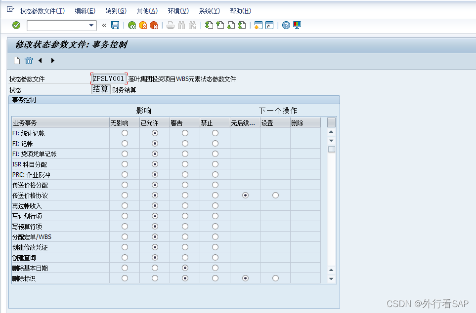476x313 pixels.
Task: Click the 禁止 column header
Action: point(215,123)
